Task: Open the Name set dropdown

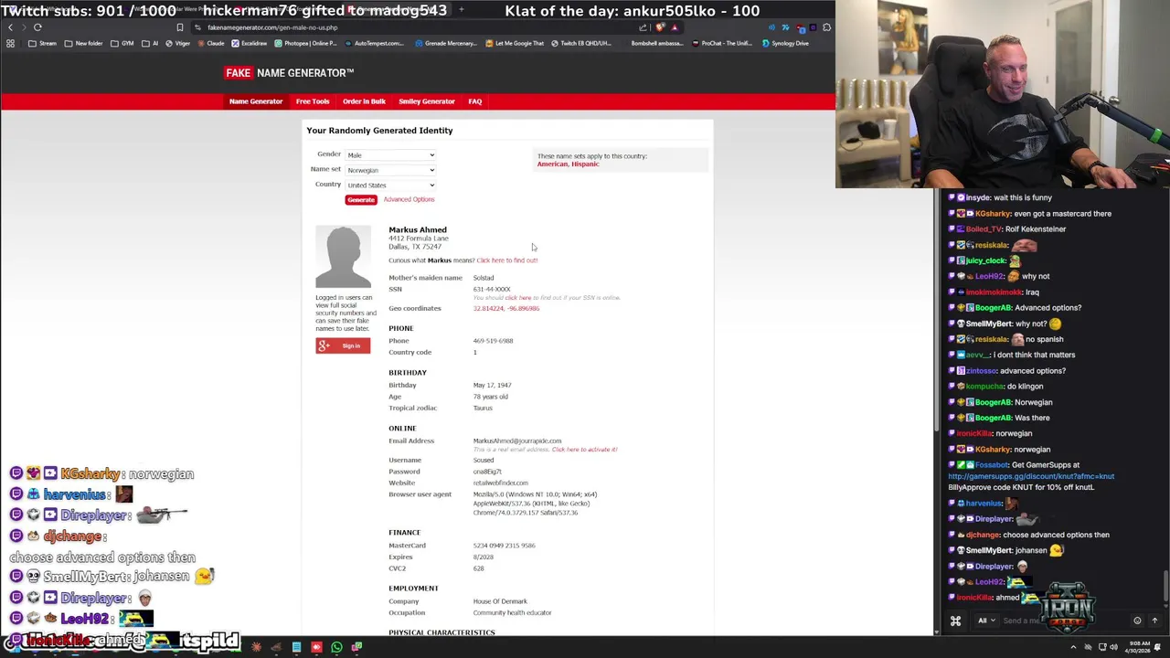Action: (x=390, y=170)
